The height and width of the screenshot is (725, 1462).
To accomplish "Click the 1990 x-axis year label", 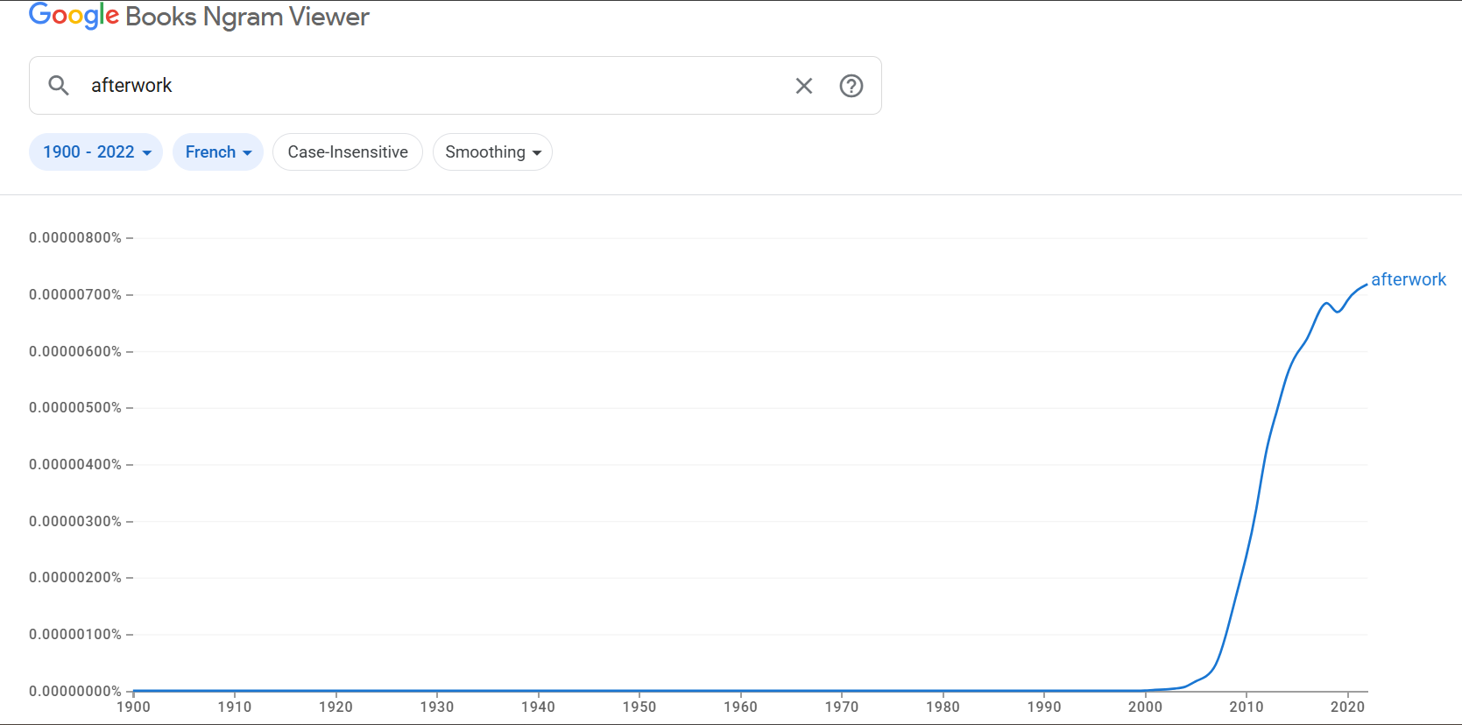I will [1044, 707].
